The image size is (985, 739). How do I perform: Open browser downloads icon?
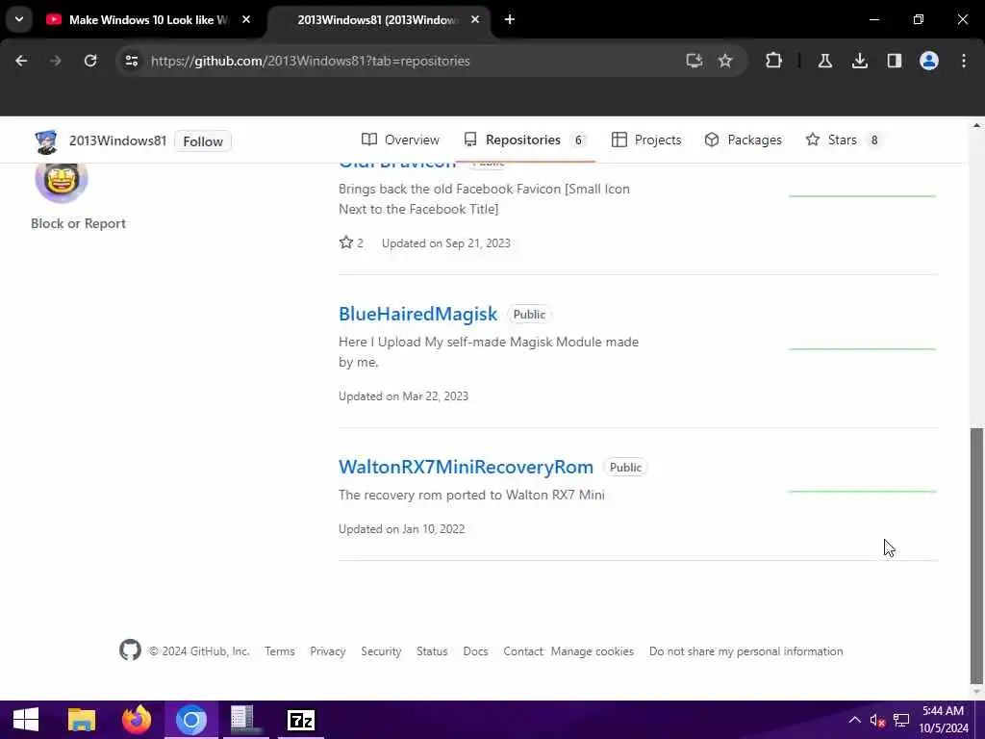tap(860, 61)
